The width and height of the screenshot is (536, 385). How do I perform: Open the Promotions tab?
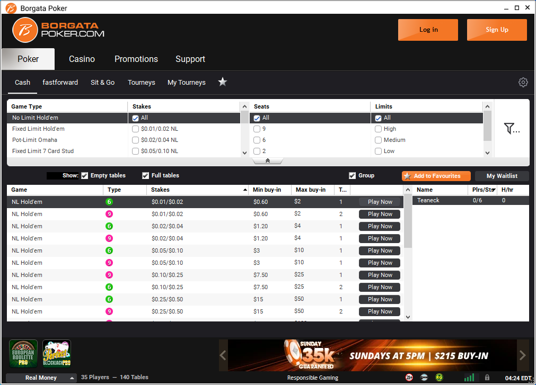pyautogui.click(x=136, y=59)
